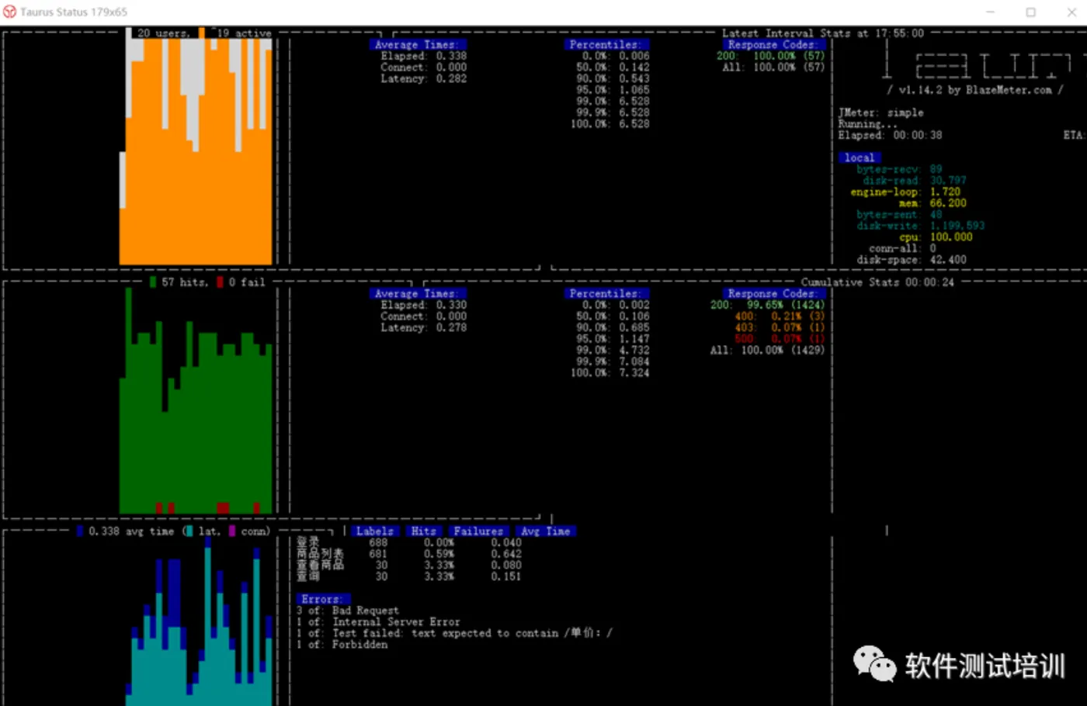Click the "Elapsed: 00:00:38" timer
Screen dimensions: 1087x706
[890, 135]
